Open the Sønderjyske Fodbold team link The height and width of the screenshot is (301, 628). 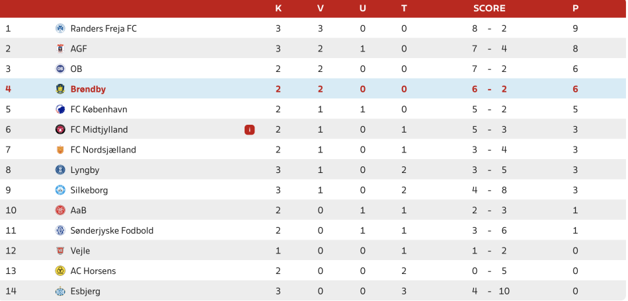point(112,230)
